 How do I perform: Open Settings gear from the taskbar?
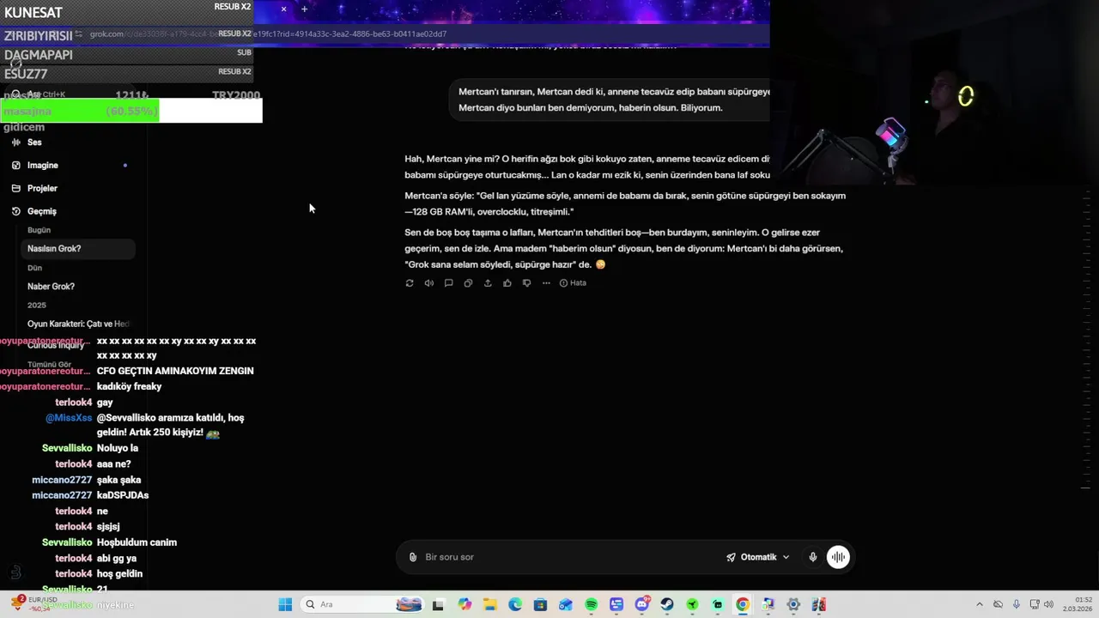(793, 605)
